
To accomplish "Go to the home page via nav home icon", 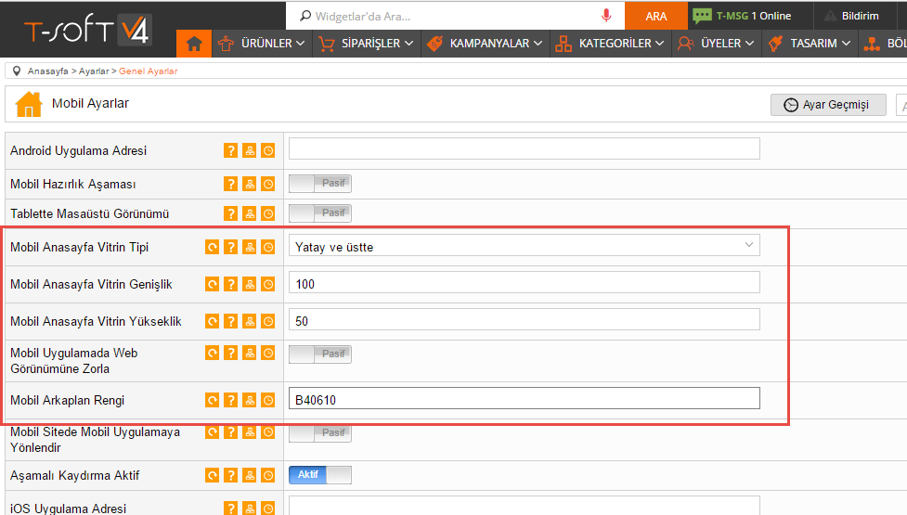I will (x=194, y=44).
